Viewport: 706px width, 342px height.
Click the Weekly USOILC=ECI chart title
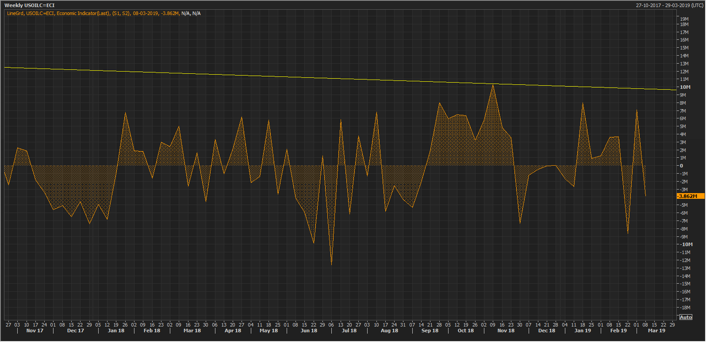pyautogui.click(x=29, y=5)
